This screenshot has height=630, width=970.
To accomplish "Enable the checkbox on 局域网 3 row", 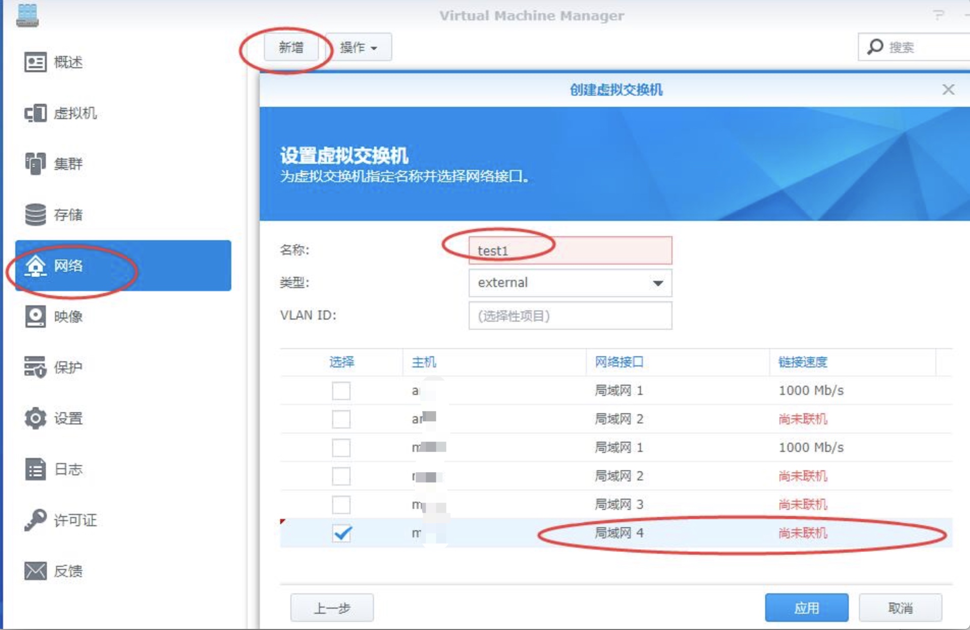I will tap(342, 505).
